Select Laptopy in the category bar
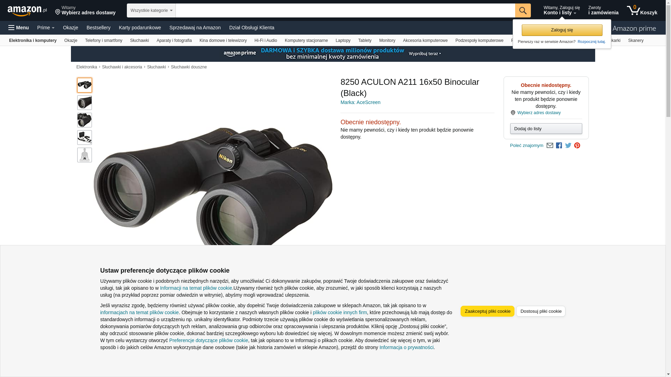The width and height of the screenshot is (671, 377). (343, 40)
